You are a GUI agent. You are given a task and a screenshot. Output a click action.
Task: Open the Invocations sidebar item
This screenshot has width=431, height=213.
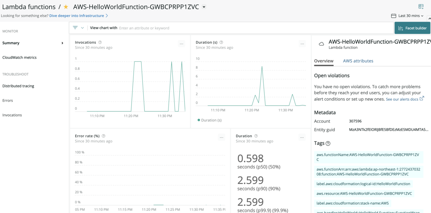[12, 115]
